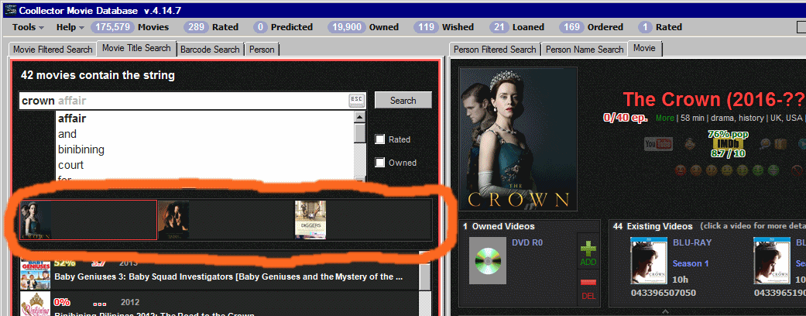
Task: Click the first Season 1 link
Action: tap(691, 263)
